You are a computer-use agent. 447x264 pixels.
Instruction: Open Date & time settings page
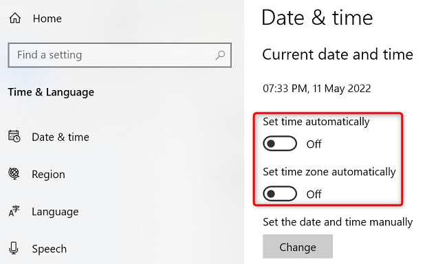[x=61, y=137]
